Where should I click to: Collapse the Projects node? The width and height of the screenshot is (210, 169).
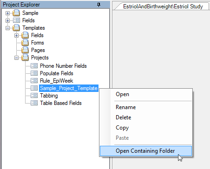(x=16, y=58)
